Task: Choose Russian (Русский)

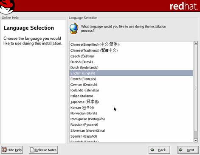Action: pos(131,125)
